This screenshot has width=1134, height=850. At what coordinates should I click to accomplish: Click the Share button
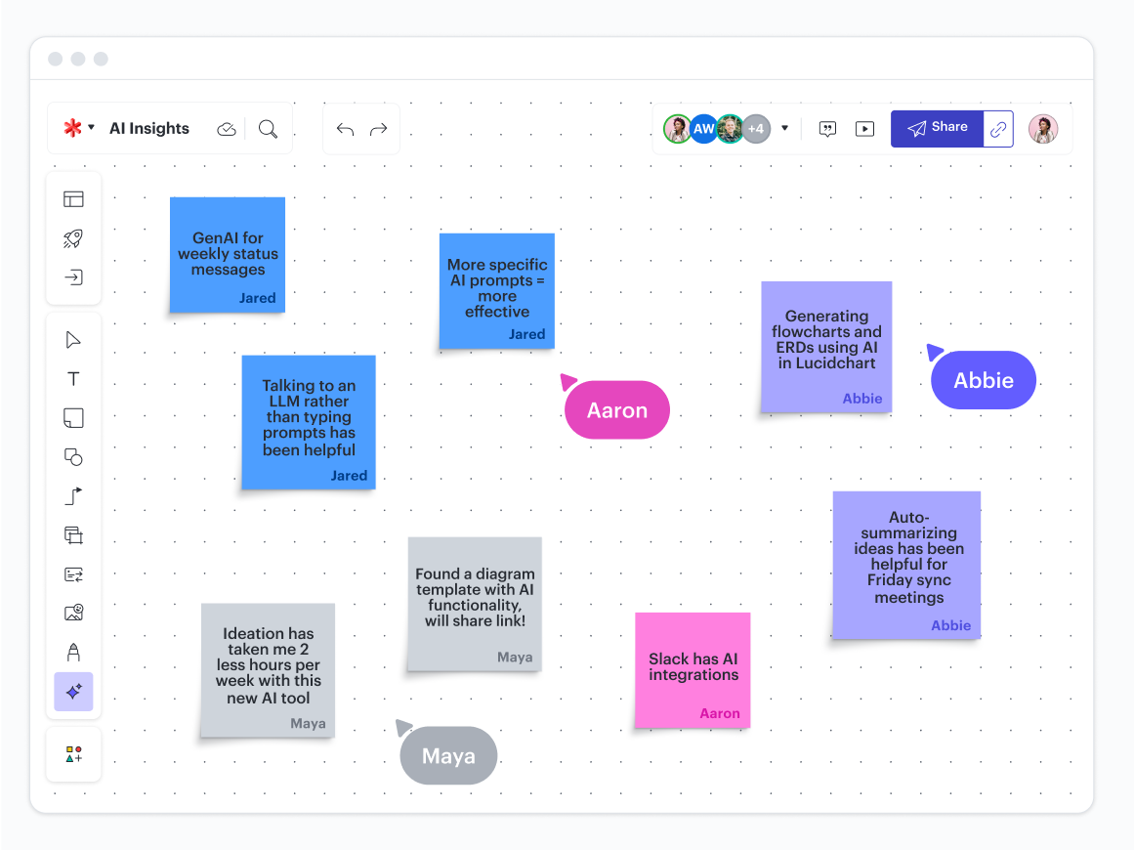coord(937,128)
